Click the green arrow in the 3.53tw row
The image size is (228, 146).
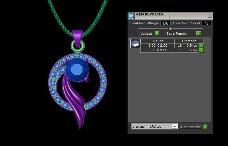(x=201, y=50)
